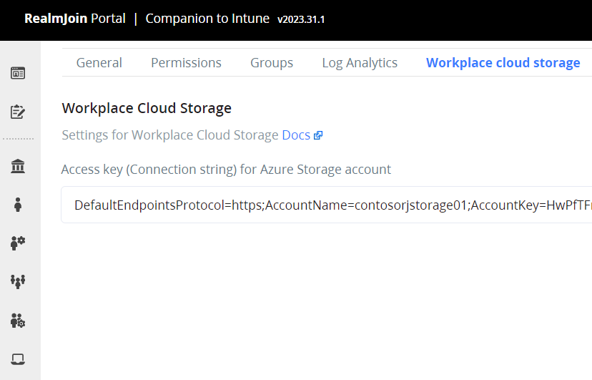Viewport: 592px width, 380px height.
Task: Switch to the General tab
Action: (99, 63)
